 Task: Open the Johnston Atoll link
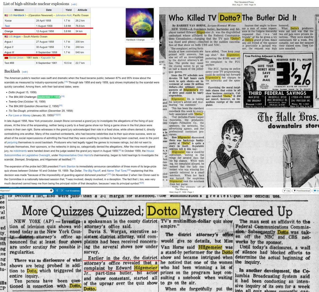pyautogui.click(x=64, y=15)
